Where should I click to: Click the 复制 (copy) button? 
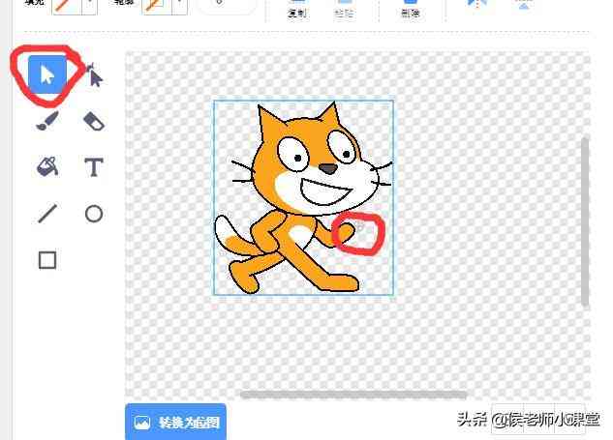tap(297, 9)
